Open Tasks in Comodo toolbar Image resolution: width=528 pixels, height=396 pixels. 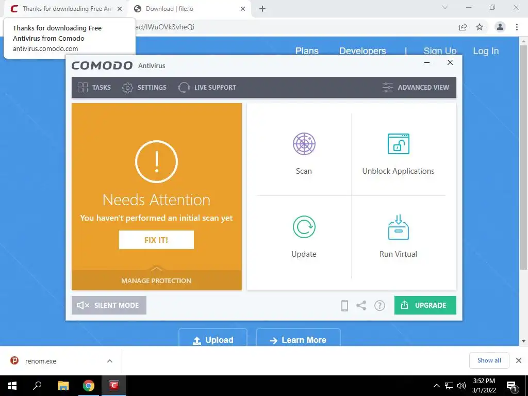(94, 88)
